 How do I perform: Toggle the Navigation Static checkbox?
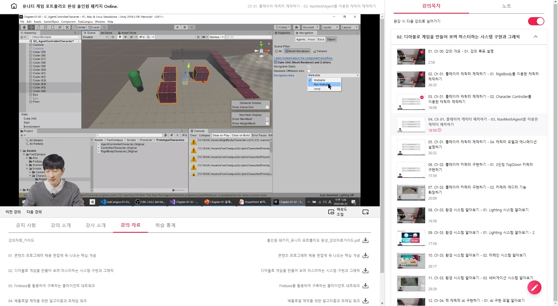click(309, 67)
